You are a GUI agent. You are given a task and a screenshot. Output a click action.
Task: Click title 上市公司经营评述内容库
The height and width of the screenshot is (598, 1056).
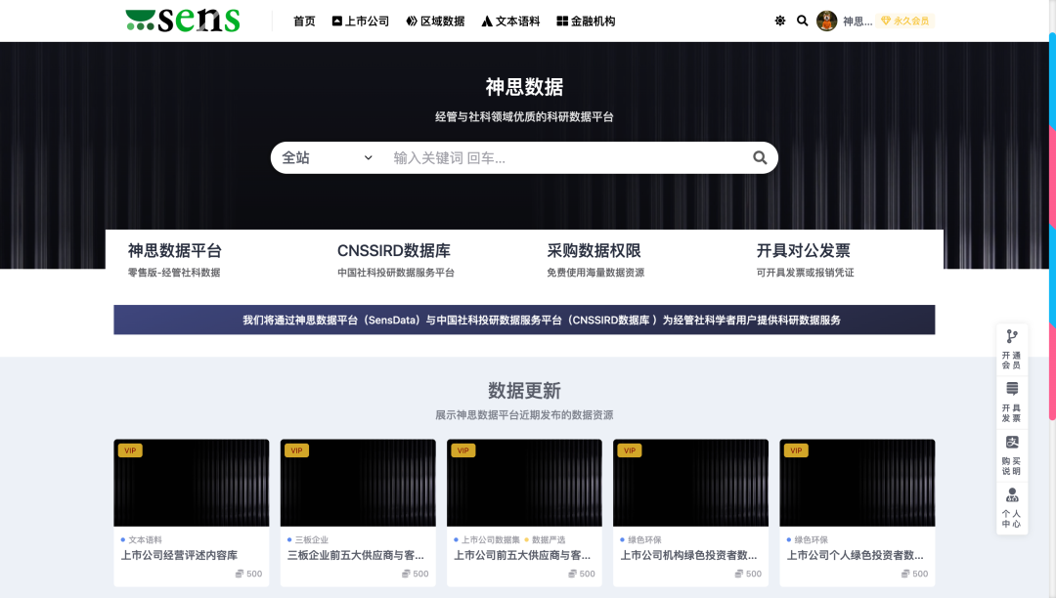[179, 555]
